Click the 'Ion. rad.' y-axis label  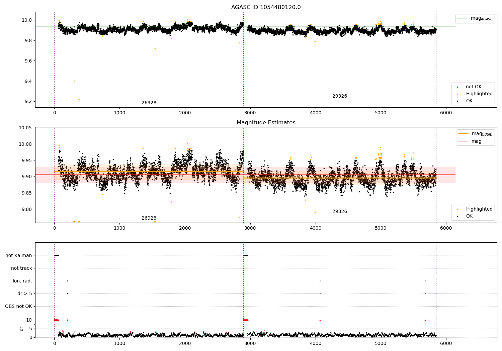click(x=22, y=281)
